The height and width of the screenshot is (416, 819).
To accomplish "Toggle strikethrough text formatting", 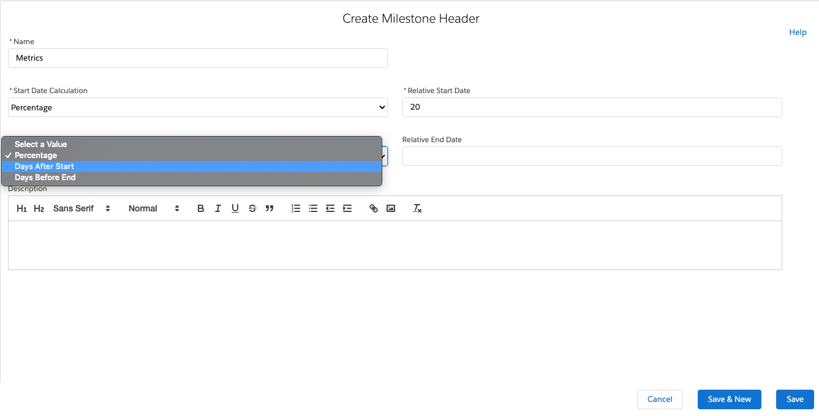I will (x=252, y=208).
